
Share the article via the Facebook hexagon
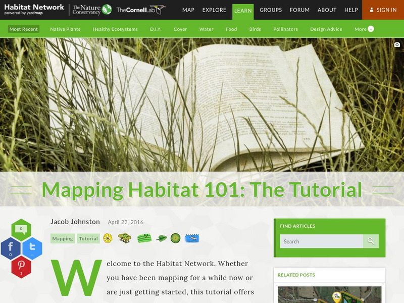10,247
